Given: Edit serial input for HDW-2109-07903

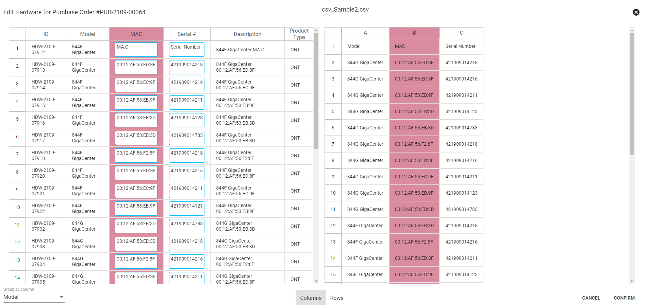Looking at the screenshot, I should tap(187, 244).
